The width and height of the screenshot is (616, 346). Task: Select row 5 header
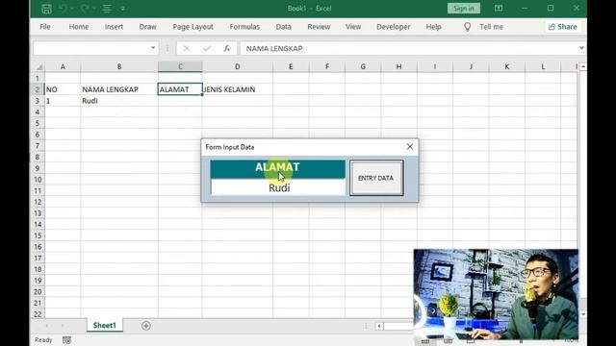pyautogui.click(x=38, y=123)
